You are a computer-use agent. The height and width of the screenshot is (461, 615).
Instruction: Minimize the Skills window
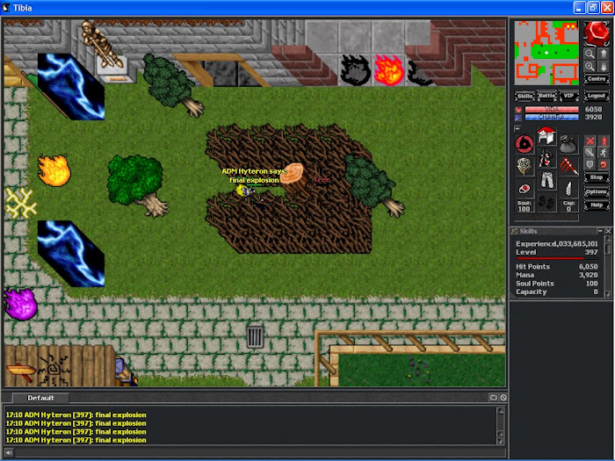click(x=600, y=231)
